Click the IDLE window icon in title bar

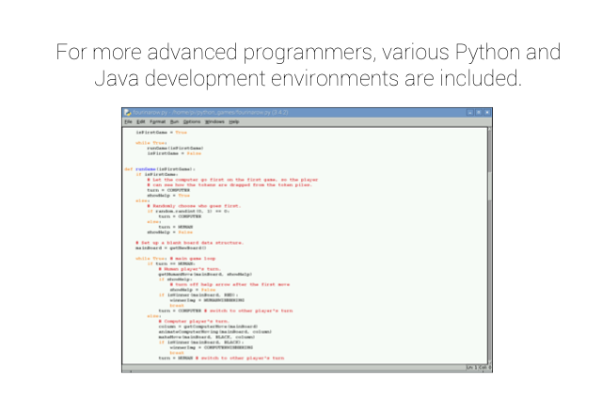(x=127, y=112)
